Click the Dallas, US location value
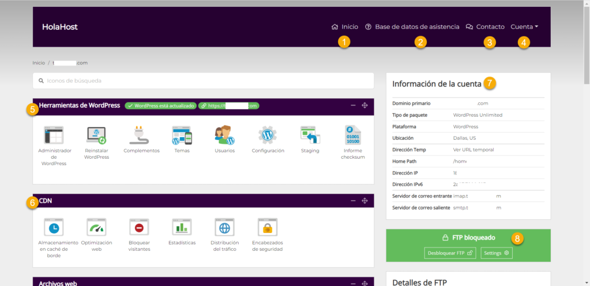The height and width of the screenshot is (286, 590). tap(465, 138)
